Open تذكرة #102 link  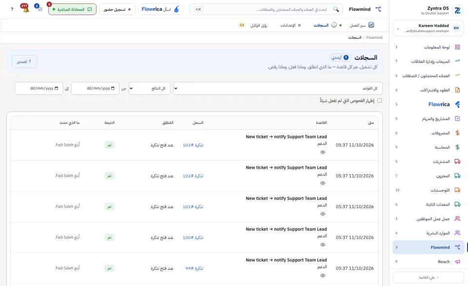coord(193,176)
